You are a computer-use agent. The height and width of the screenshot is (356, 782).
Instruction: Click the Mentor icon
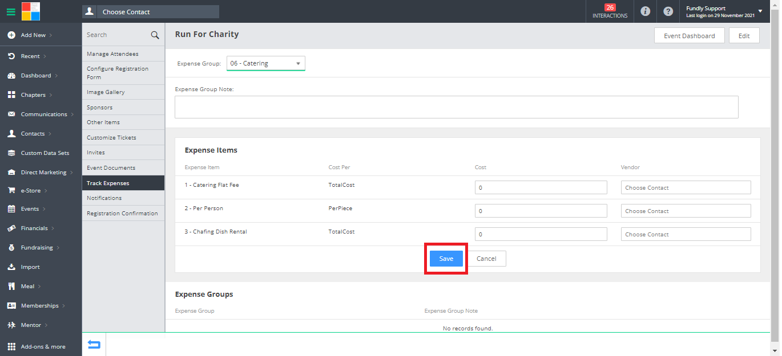11,325
